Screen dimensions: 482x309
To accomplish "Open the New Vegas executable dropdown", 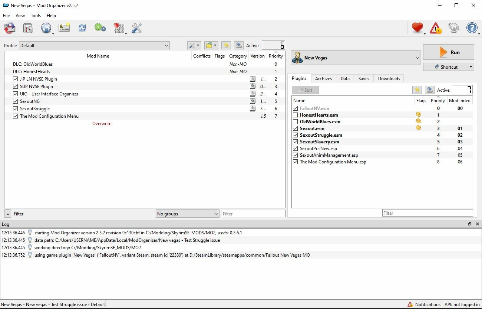I will 356,58.
